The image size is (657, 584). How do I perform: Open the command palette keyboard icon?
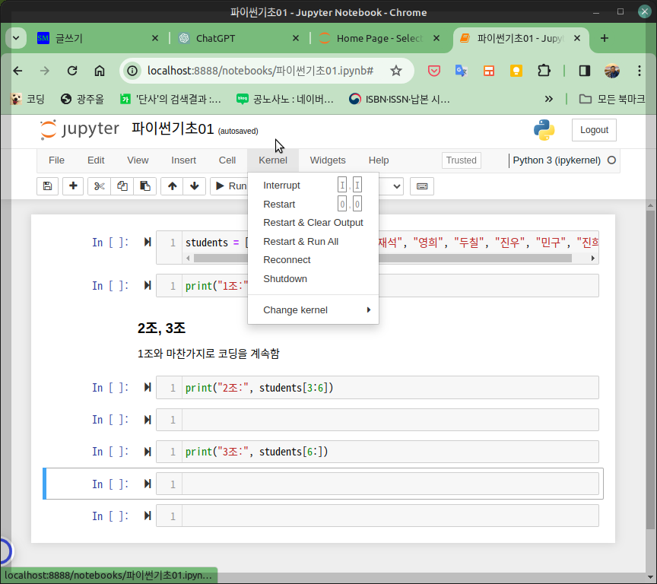coord(422,186)
